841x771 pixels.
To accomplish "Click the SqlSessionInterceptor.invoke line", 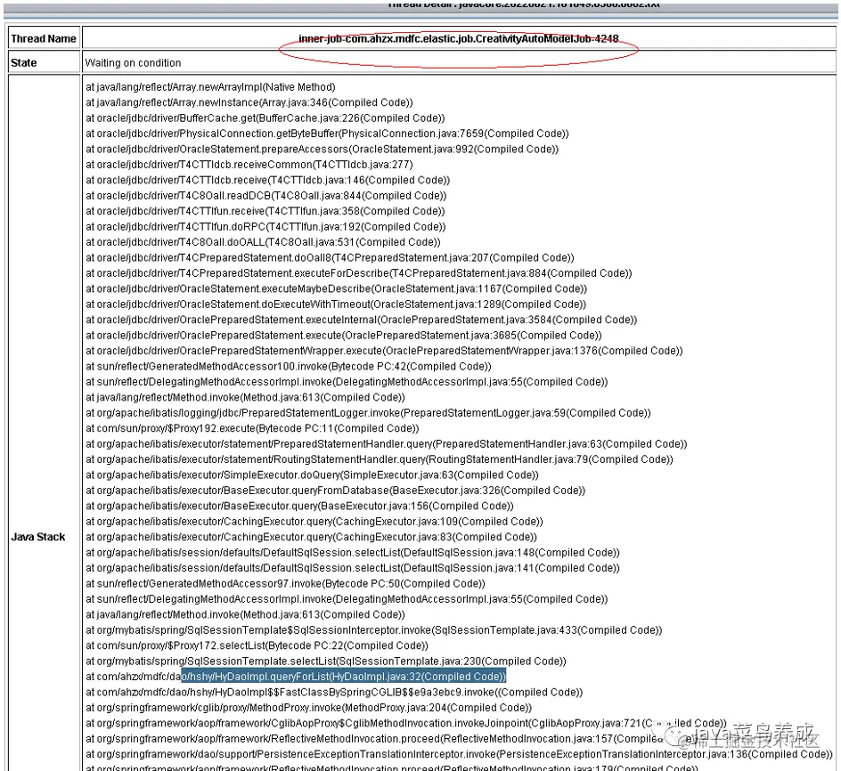I will [x=374, y=631].
